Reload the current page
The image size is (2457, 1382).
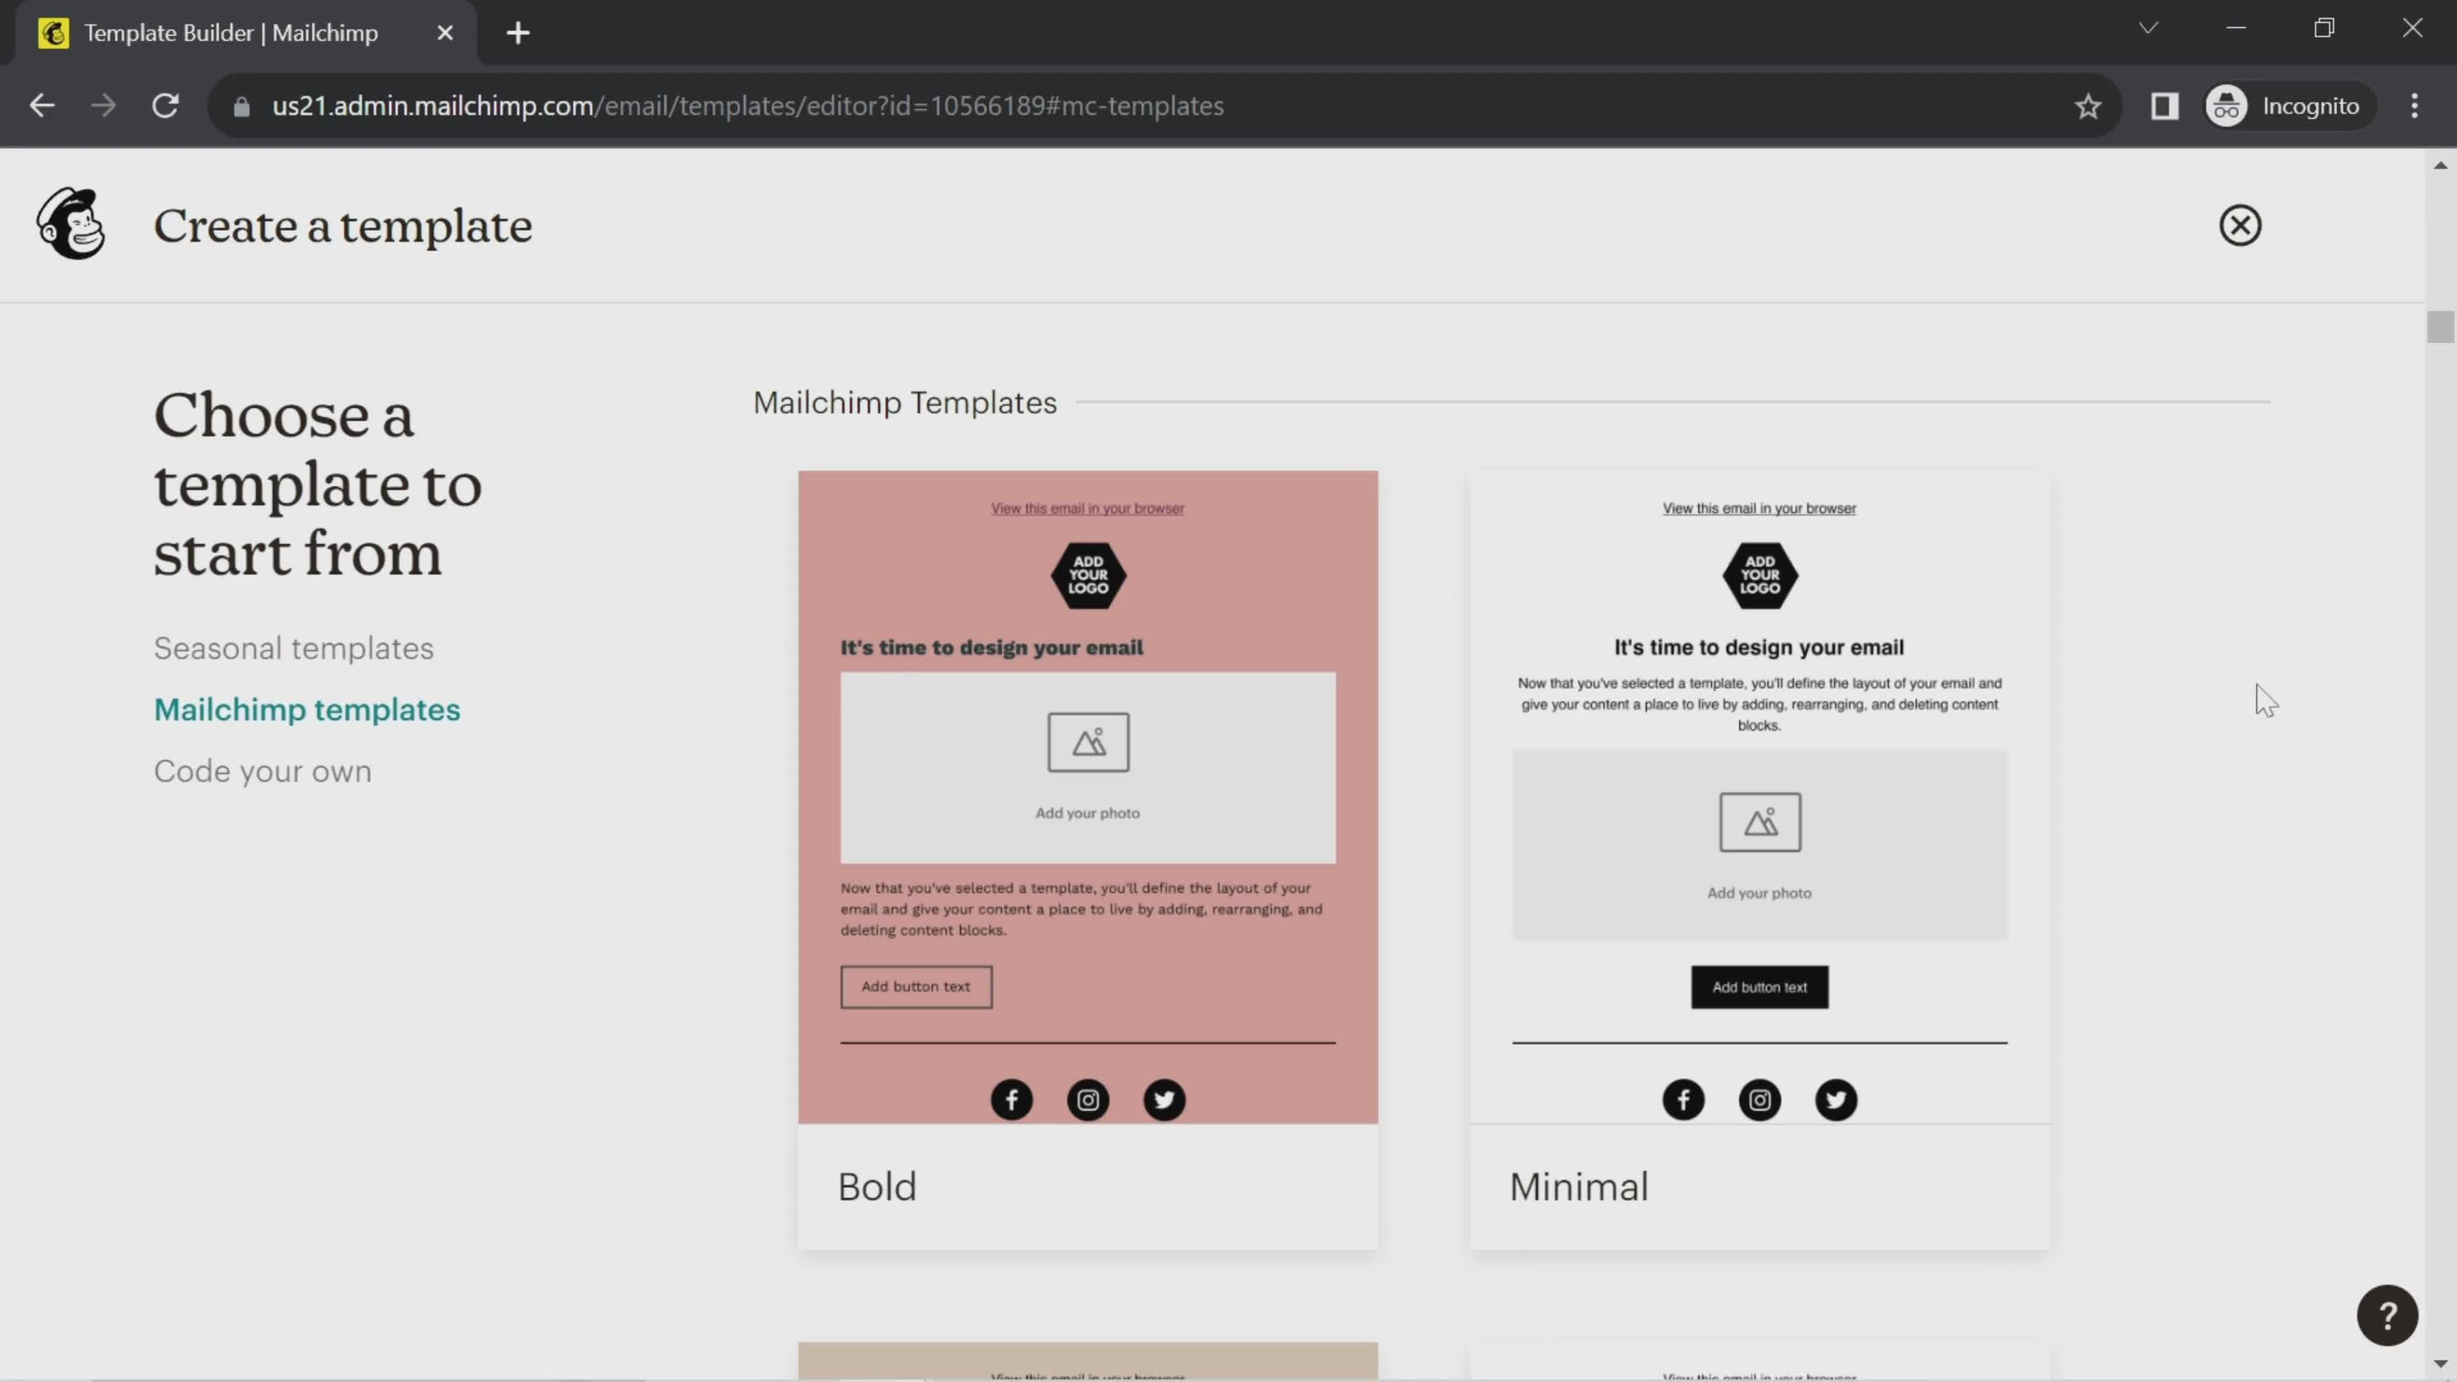(x=166, y=106)
